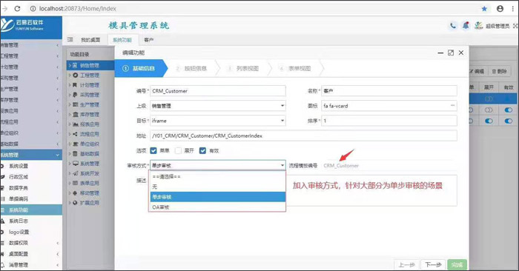Click the fullscreen icon beside 超级管理员
Image resolution: width=519 pixels, height=271 pixels.
515,26
